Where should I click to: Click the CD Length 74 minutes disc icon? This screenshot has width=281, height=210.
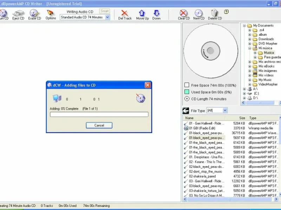tap(187, 99)
